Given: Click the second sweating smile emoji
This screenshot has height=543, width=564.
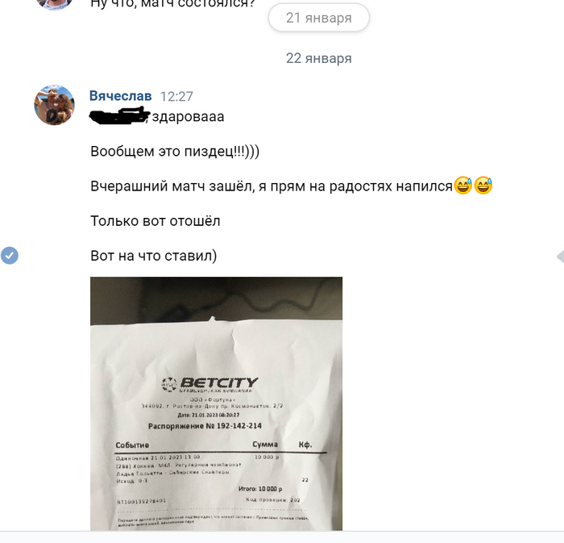Looking at the screenshot, I should (x=483, y=186).
